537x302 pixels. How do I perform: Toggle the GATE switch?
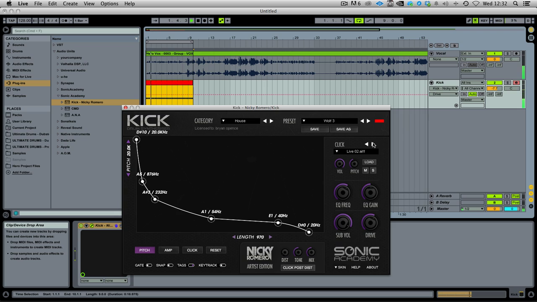(149, 265)
